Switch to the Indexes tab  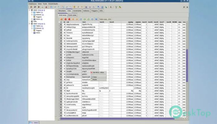86,11
